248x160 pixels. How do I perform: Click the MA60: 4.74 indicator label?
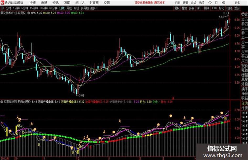[77, 13]
